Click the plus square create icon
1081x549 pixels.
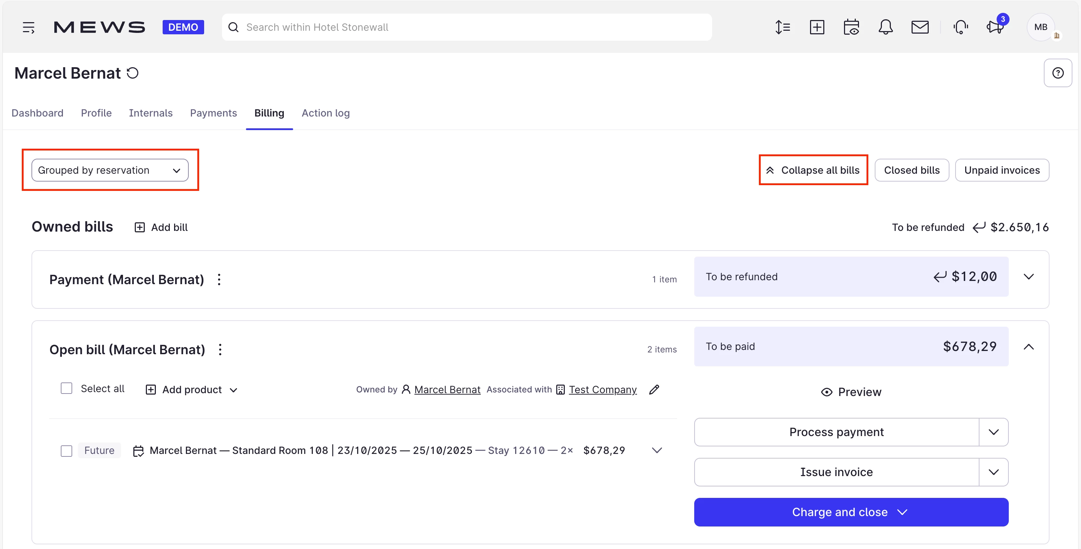(816, 27)
